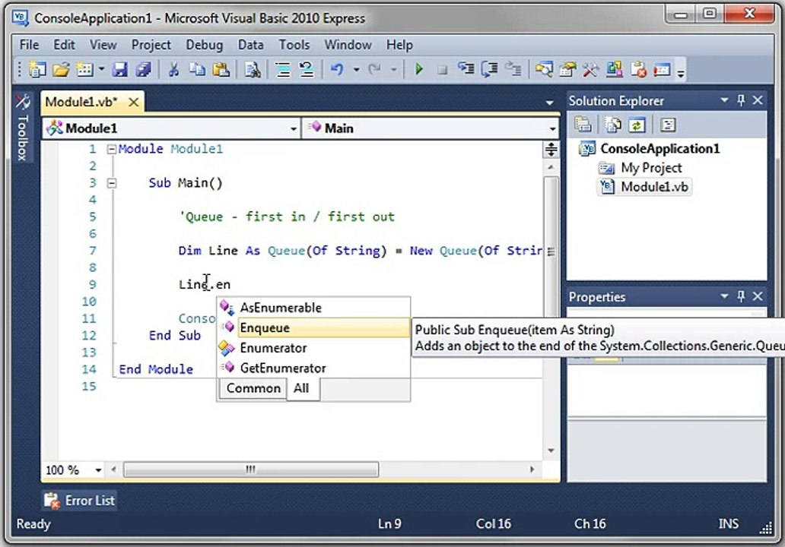Select the Module1.vb document tab
This screenshot has width=785, height=547.
click(x=81, y=102)
